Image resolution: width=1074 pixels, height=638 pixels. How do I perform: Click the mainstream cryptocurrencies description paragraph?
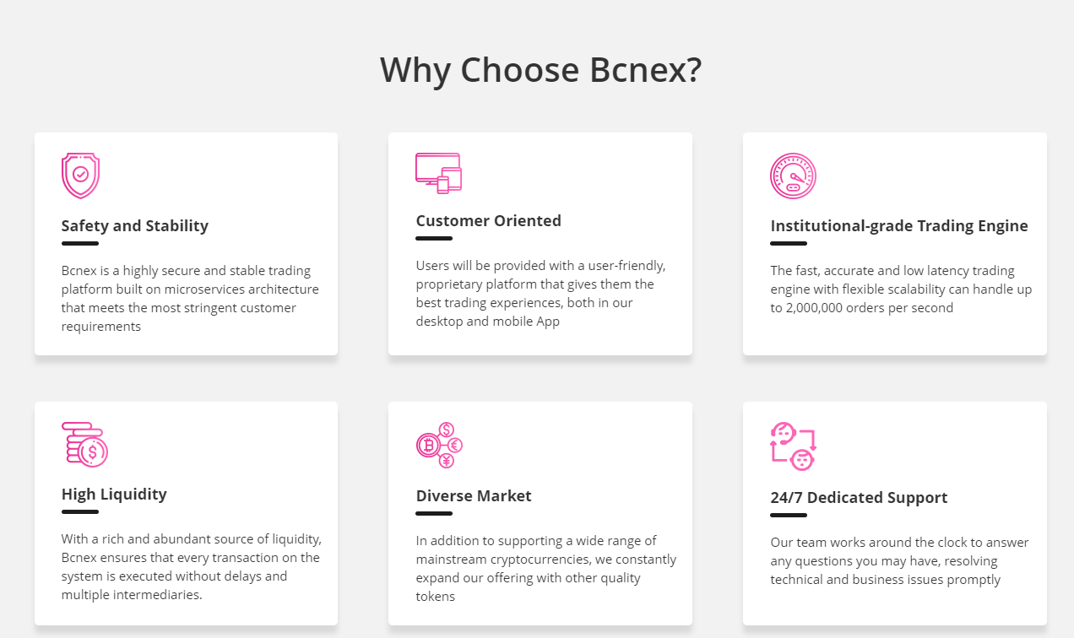click(x=546, y=569)
